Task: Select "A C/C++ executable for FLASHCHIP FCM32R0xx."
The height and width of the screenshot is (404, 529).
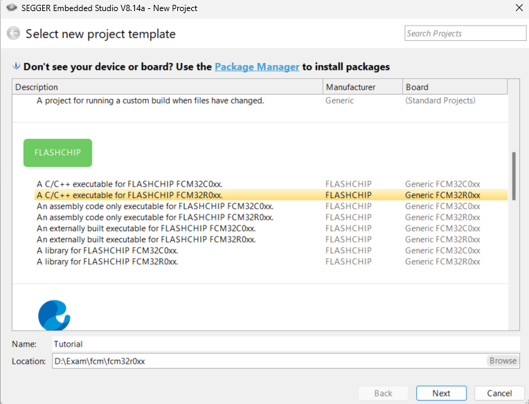Action: click(x=129, y=195)
